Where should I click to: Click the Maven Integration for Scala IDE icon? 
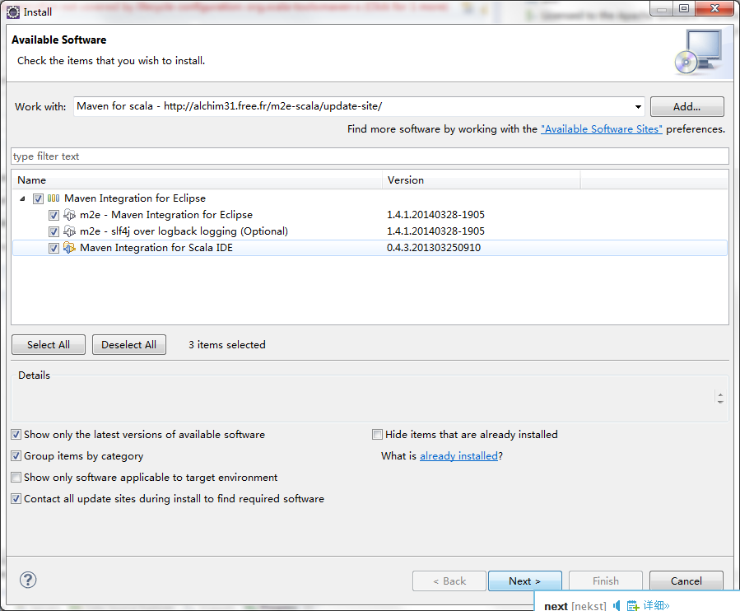70,248
